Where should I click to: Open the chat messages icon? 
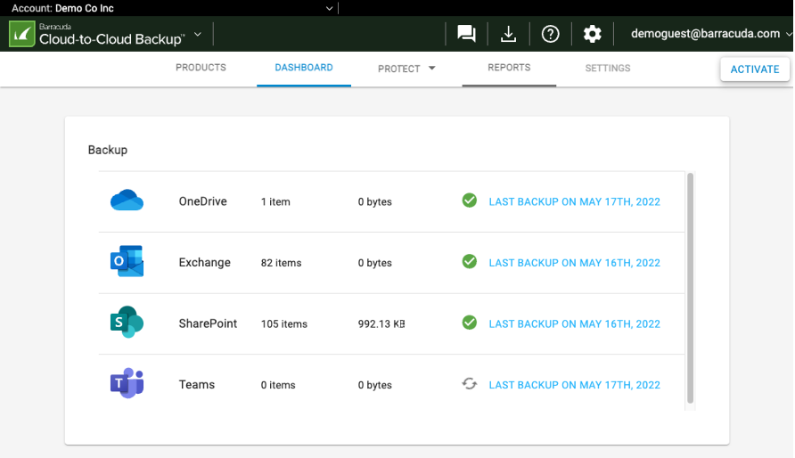click(466, 34)
